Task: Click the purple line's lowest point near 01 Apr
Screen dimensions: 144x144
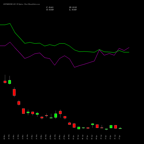Action: 75,67
